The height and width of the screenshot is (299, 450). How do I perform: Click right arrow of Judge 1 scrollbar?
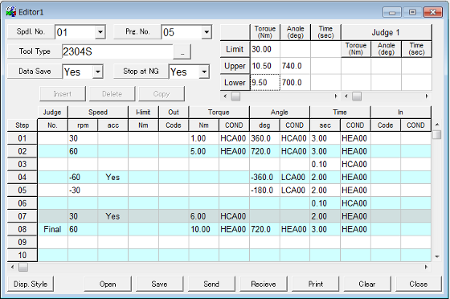click(x=427, y=96)
